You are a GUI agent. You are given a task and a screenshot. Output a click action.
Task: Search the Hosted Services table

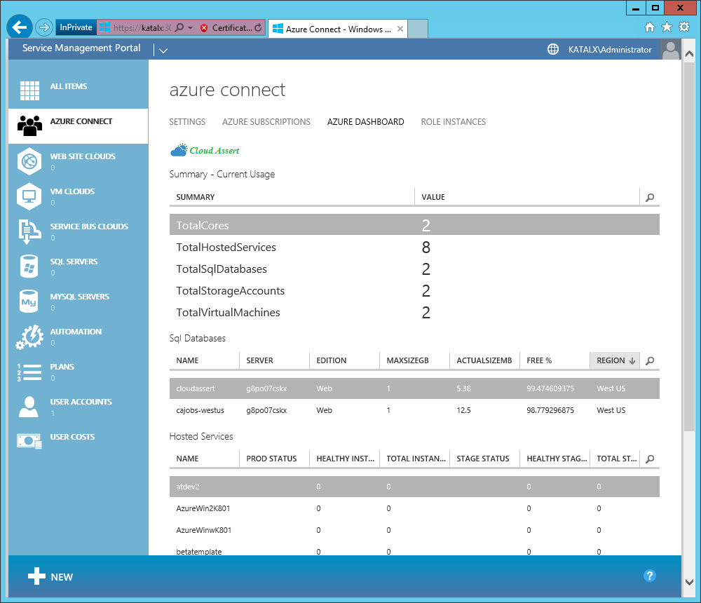(650, 459)
